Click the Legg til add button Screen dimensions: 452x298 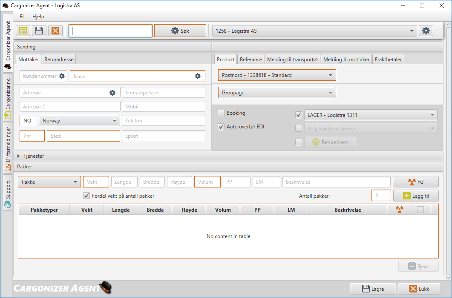[x=416, y=196]
